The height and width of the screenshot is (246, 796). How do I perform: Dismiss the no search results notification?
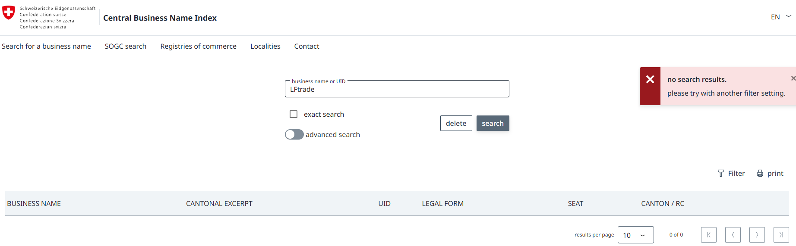pyautogui.click(x=793, y=78)
